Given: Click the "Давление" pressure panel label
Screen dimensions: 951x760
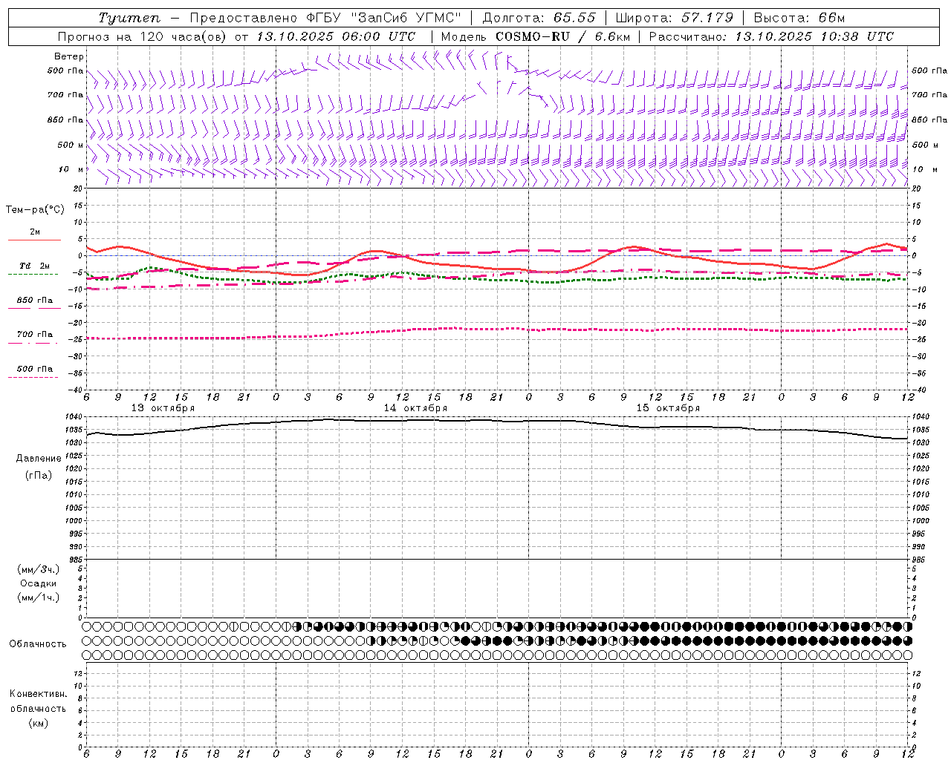Looking at the screenshot, I should coord(39,459).
